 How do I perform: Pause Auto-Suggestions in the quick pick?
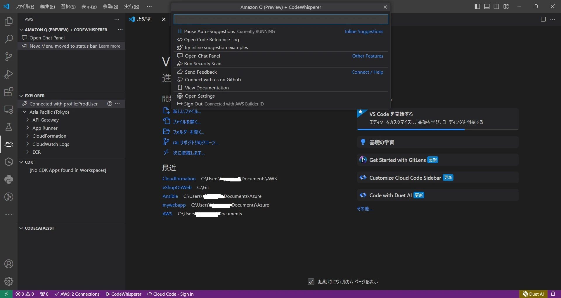point(281,32)
